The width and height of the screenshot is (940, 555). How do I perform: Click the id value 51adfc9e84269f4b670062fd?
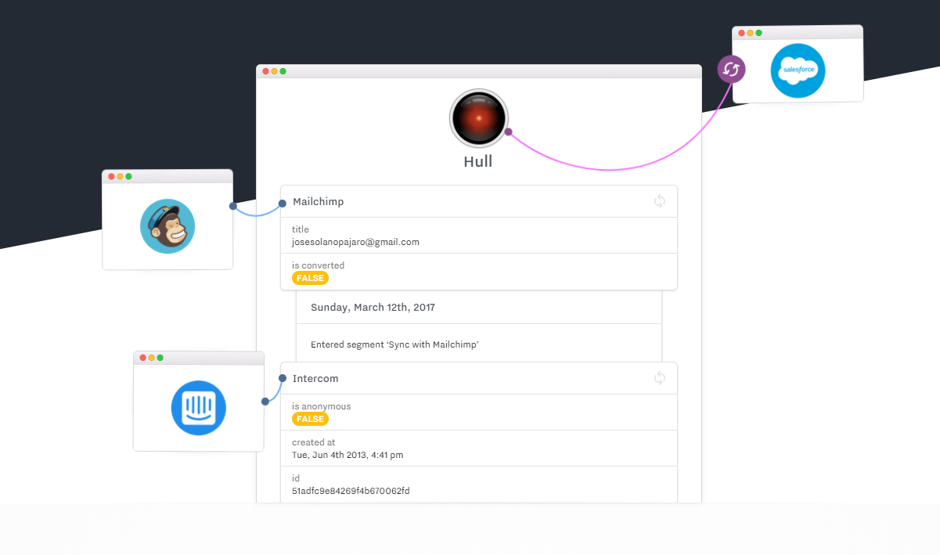351,491
